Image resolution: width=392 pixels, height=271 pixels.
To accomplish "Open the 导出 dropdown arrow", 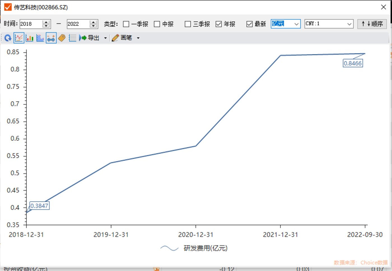I will pyautogui.click(x=105, y=38).
